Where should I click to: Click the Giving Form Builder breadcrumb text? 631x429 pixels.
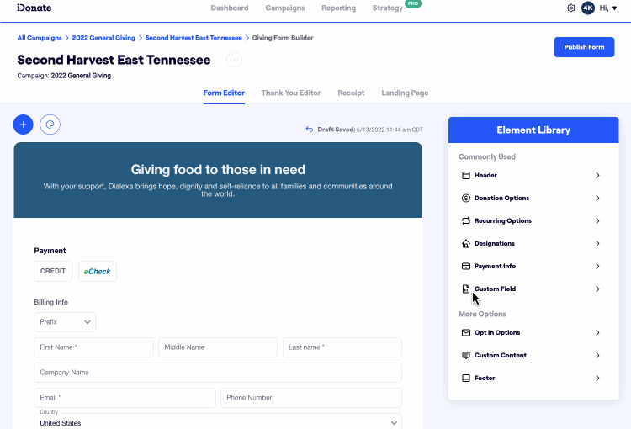pyautogui.click(x=283, y=38)
